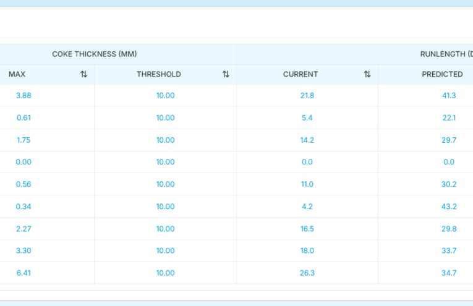The image size is (473, 306).
Task: Click the PREDICTED column header
Action: (x=442, y=74)
